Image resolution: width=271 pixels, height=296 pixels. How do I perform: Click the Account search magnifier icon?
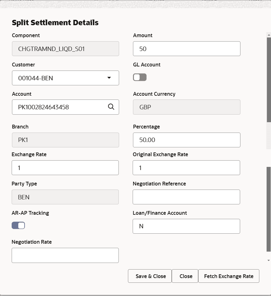(x=111, y=107)
